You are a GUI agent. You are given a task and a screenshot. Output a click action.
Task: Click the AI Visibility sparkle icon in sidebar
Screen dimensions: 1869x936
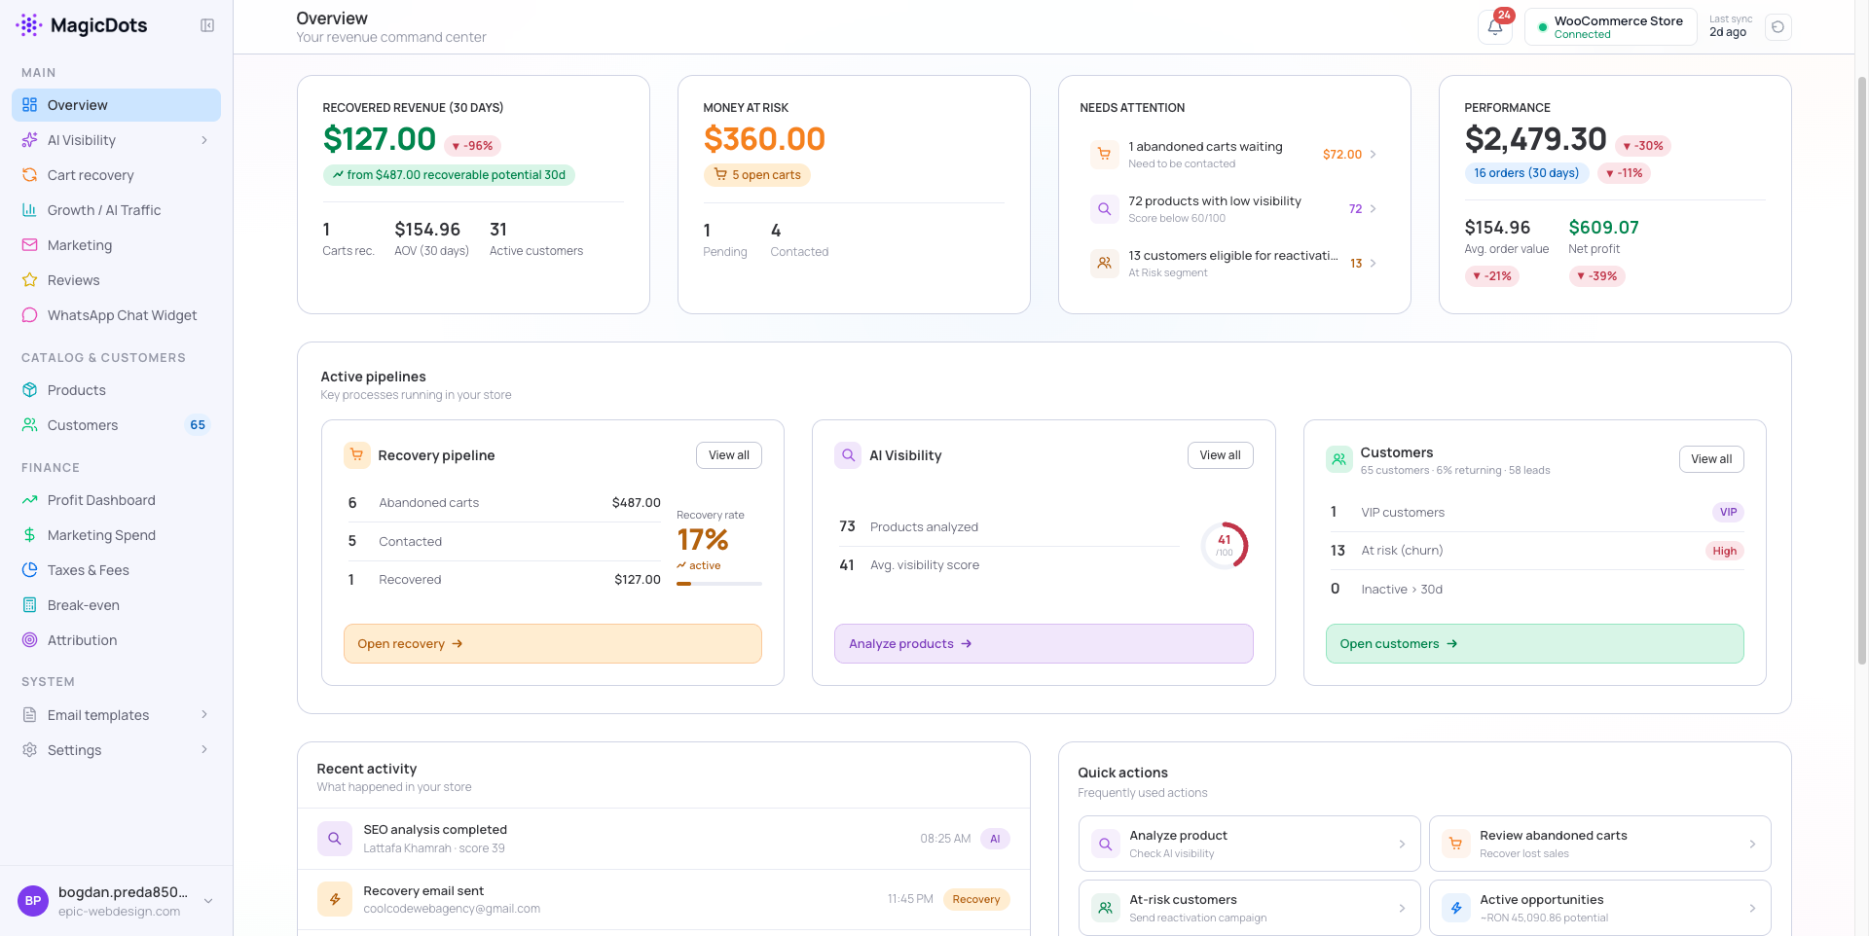[30, 140]
